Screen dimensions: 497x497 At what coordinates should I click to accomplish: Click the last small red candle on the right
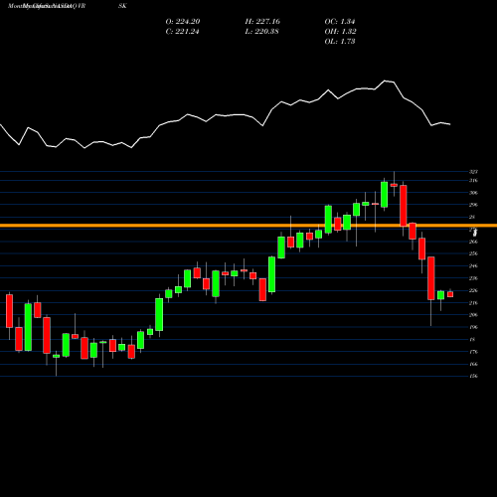[450, 294]
